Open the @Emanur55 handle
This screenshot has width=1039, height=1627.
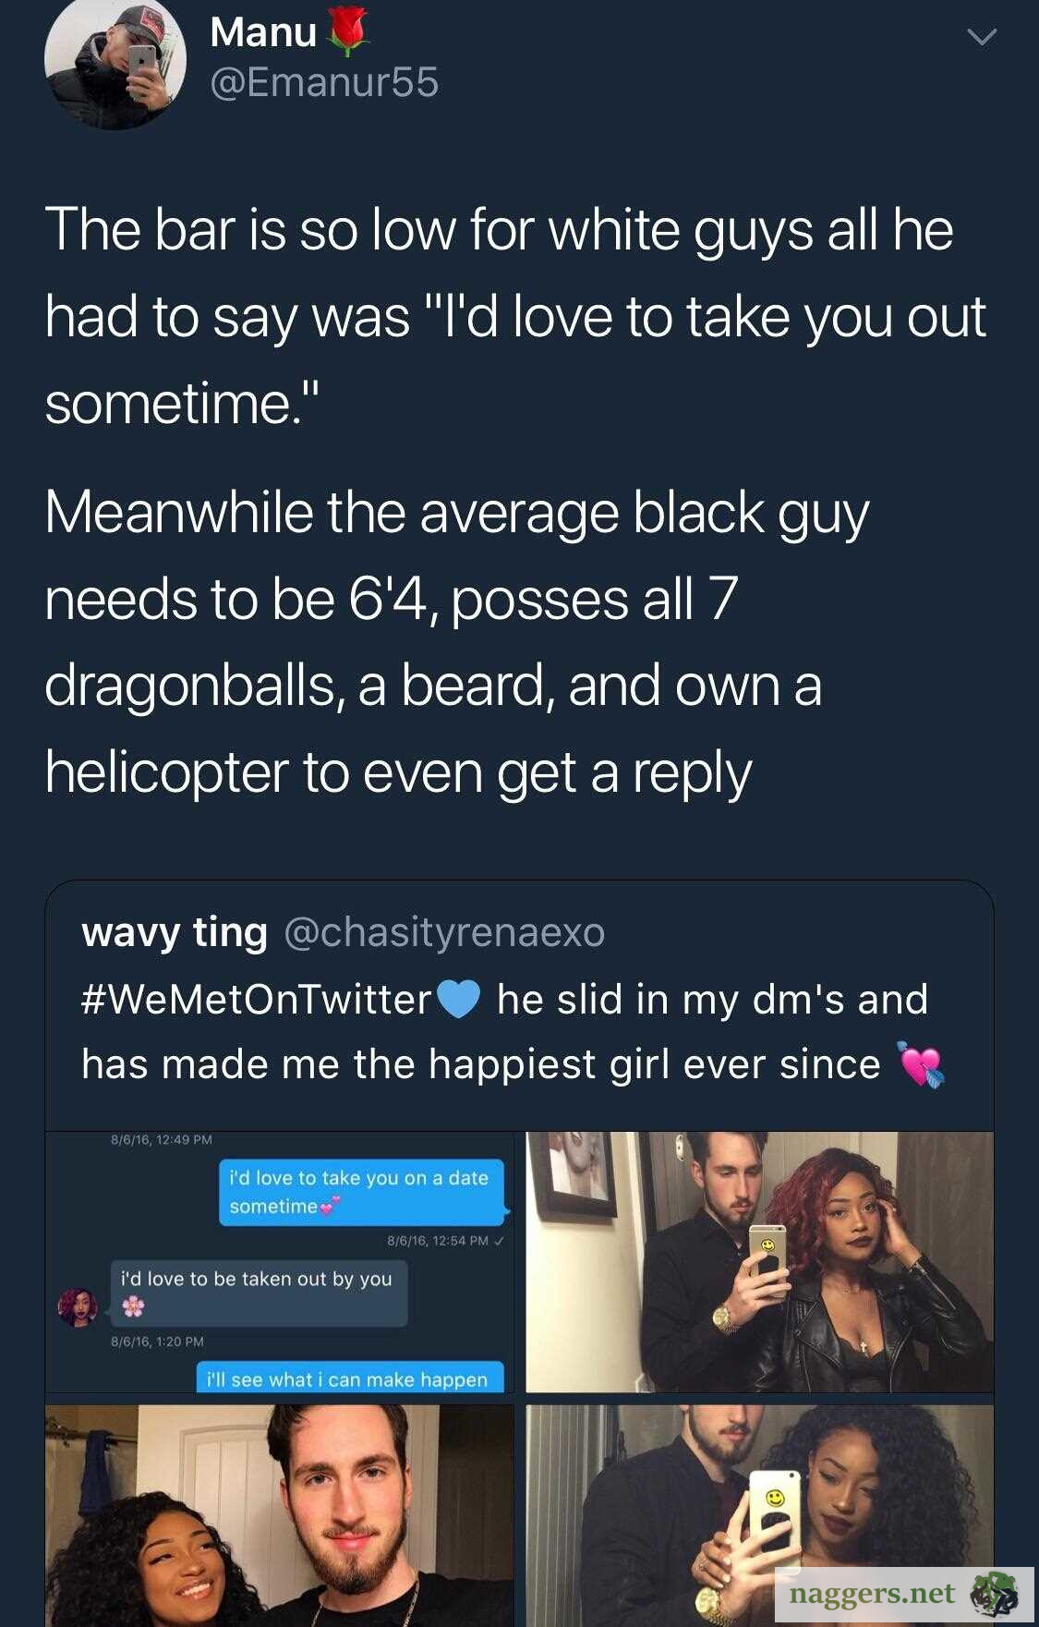[324, 83]
